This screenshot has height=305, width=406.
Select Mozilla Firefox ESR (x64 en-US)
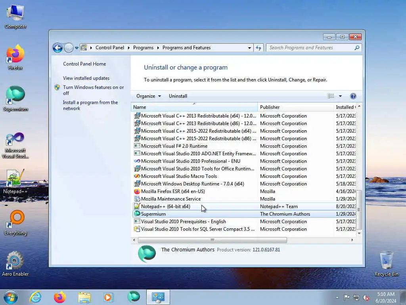tap(244, 191)
